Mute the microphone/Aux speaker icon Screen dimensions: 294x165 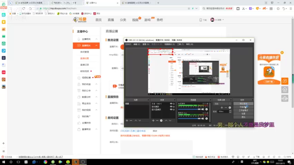click(203, 118)
